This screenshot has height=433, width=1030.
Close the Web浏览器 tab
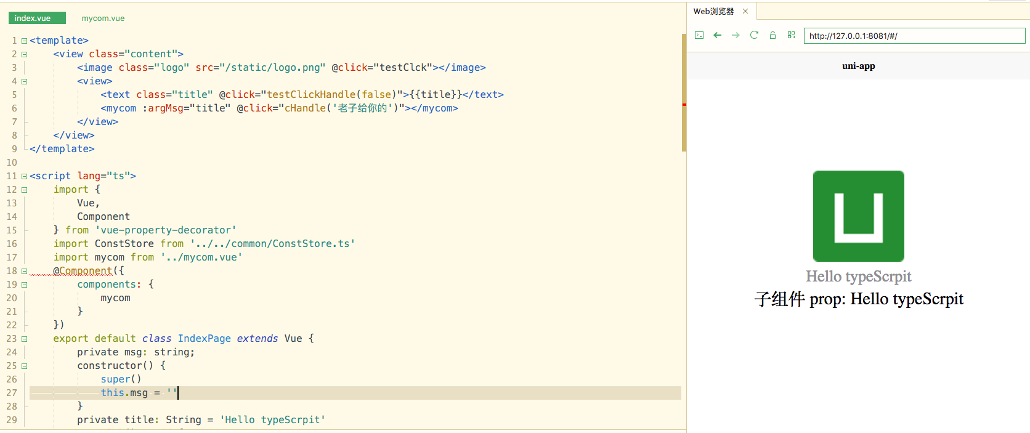pos(745,11)
